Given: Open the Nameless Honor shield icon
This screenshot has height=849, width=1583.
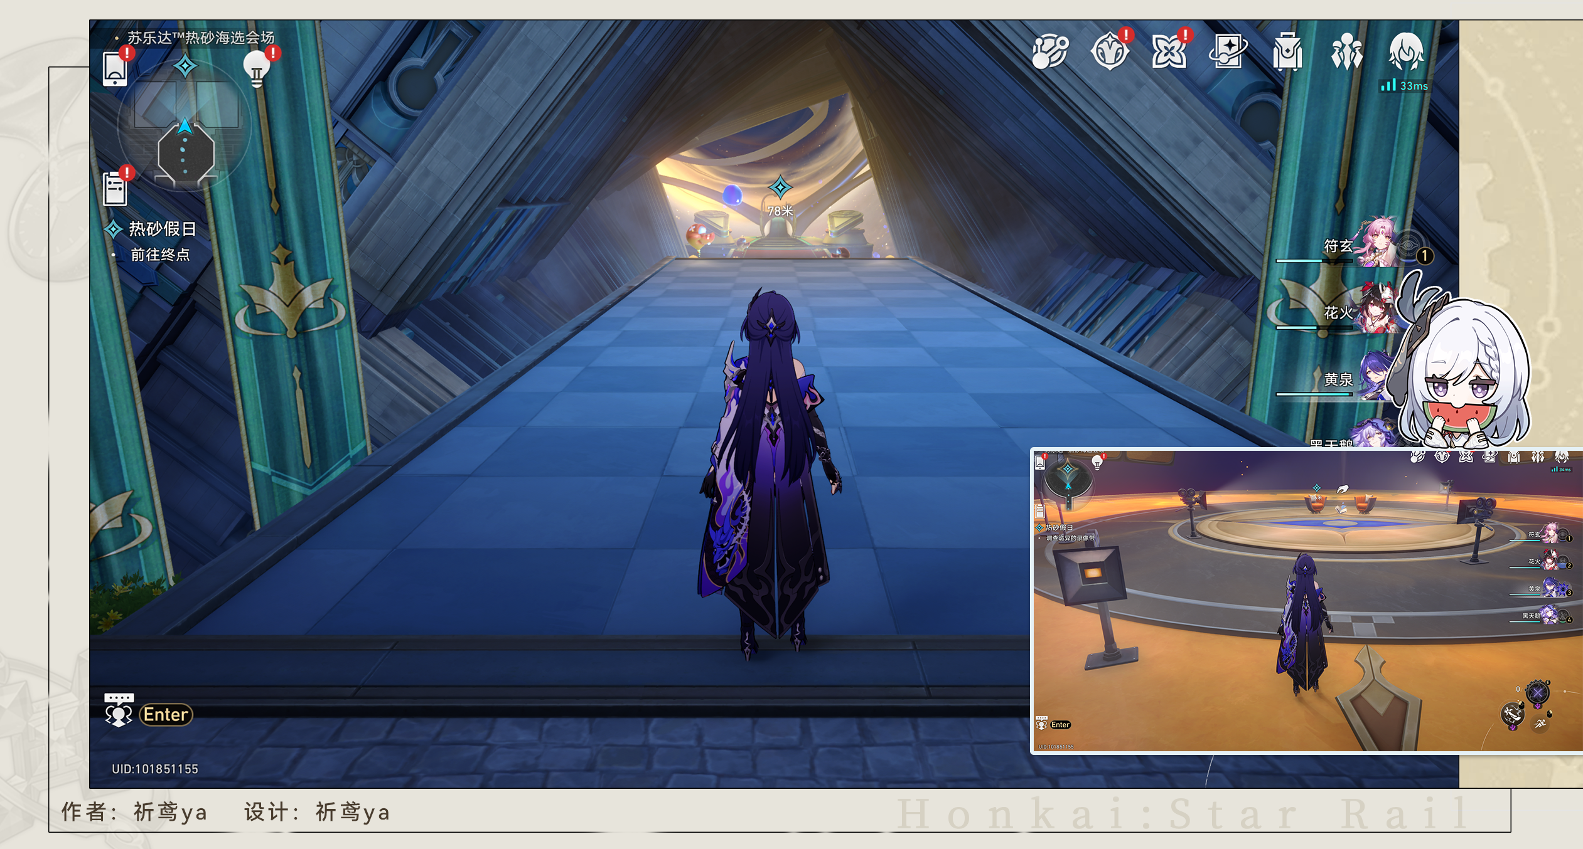Looking at the screenshot, I should (x=1110, y=51).
